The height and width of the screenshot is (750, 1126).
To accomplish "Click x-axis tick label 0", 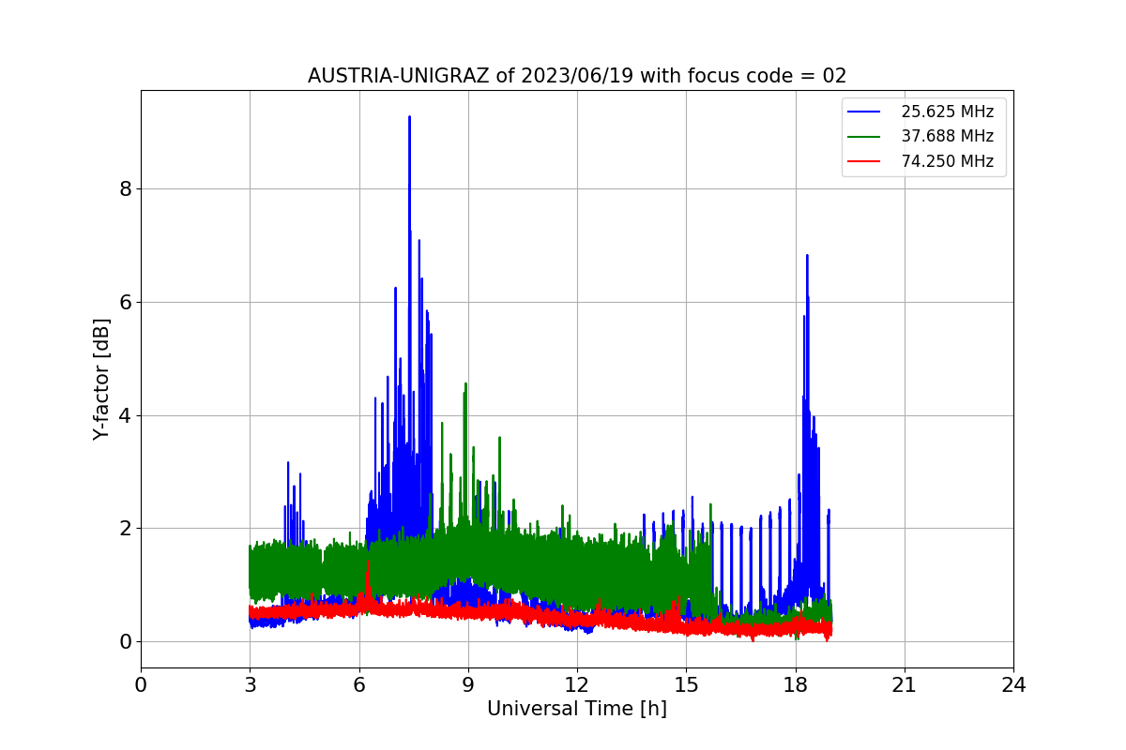I will 141,685.
